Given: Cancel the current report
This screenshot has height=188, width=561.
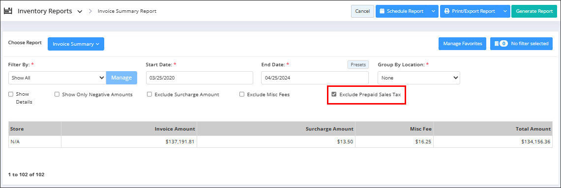Looking at the screenshot, I should (362, 11).
